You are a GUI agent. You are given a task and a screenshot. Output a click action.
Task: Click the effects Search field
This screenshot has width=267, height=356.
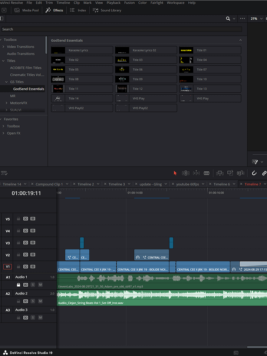point(122,29)
